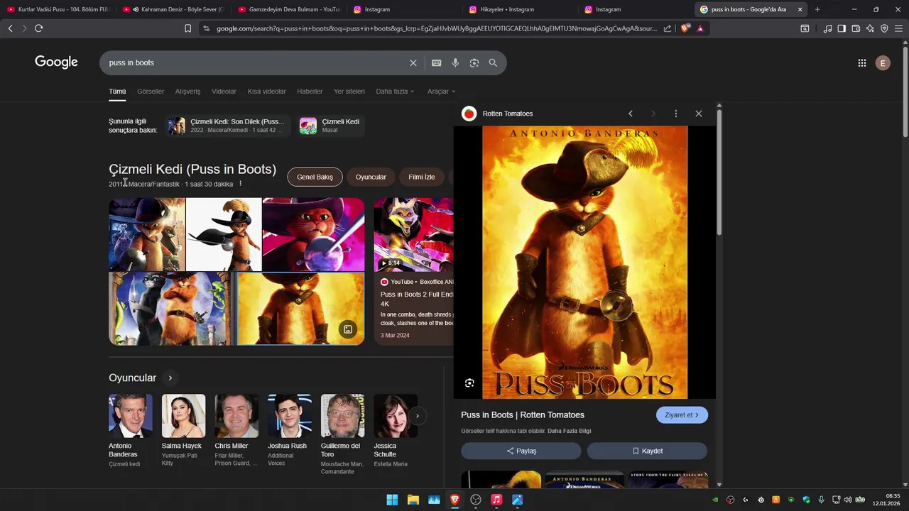Open Guillermo del Toro cast thumbnail
The image size is (909, 511).
342,416
